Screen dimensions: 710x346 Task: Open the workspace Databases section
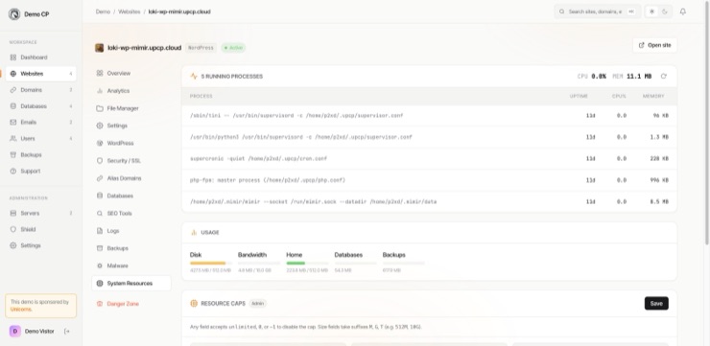tap(40, 106)
